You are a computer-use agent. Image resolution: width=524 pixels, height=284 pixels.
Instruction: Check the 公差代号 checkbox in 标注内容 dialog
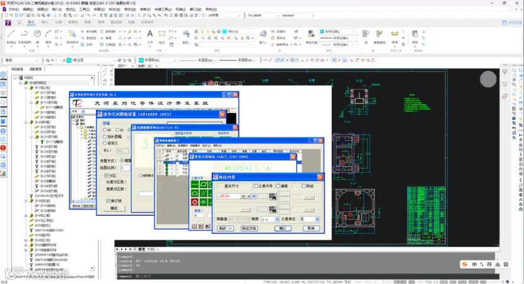tap(256, 186)
